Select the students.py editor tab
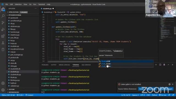This screenshot has width=176, height=99. (47, 9)
